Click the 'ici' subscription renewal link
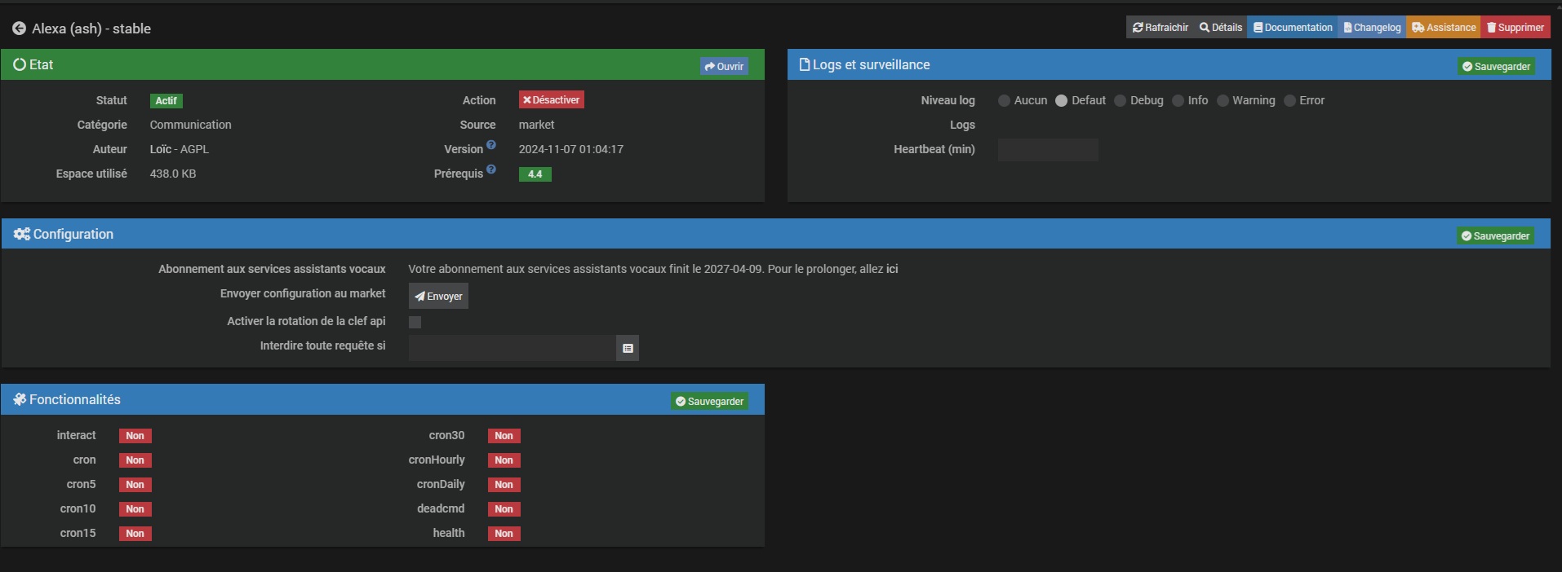1562x572 pixels. point(892,269)
